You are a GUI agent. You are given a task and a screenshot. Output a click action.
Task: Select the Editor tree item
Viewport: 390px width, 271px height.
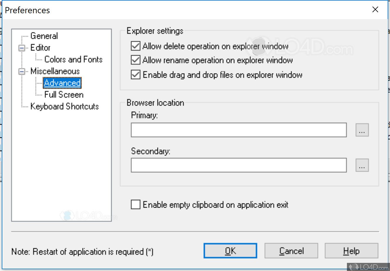coord(40,47)
